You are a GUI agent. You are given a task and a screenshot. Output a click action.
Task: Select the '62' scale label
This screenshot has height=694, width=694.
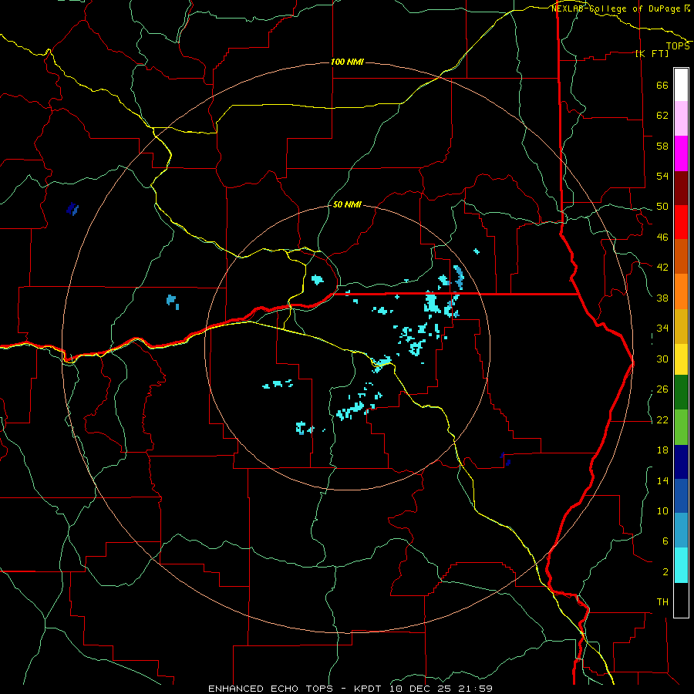[x=662, y=116]
